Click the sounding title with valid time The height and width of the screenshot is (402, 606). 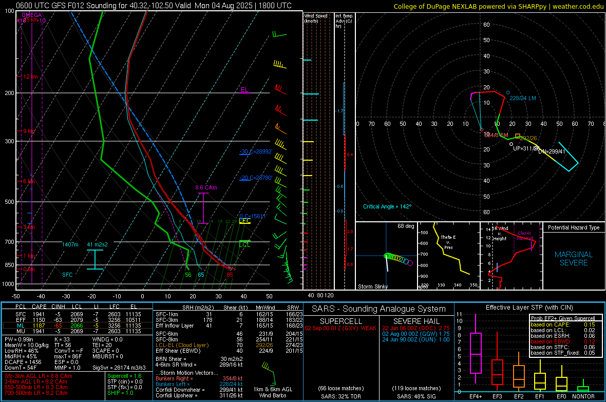point(154,6)
